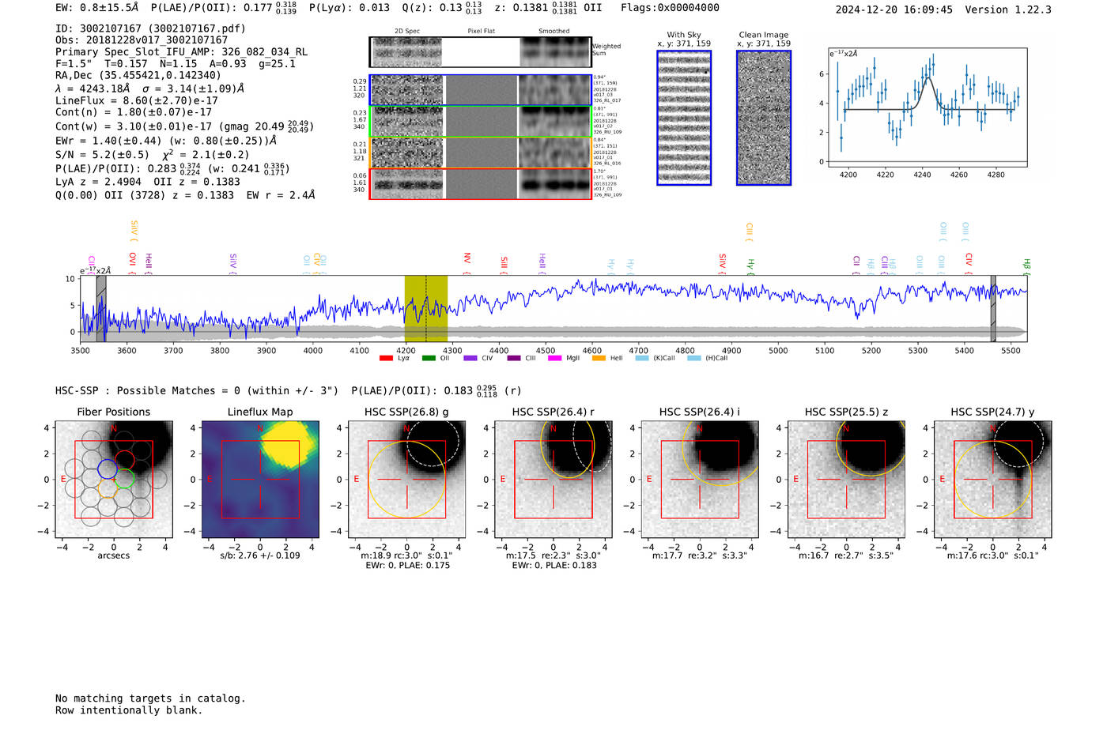Select the HSC SSP(26.4) r cutout
Image resolution: width=1107 pixels, height=753 pixels.
pyautogui.click(x=553, y=480)
